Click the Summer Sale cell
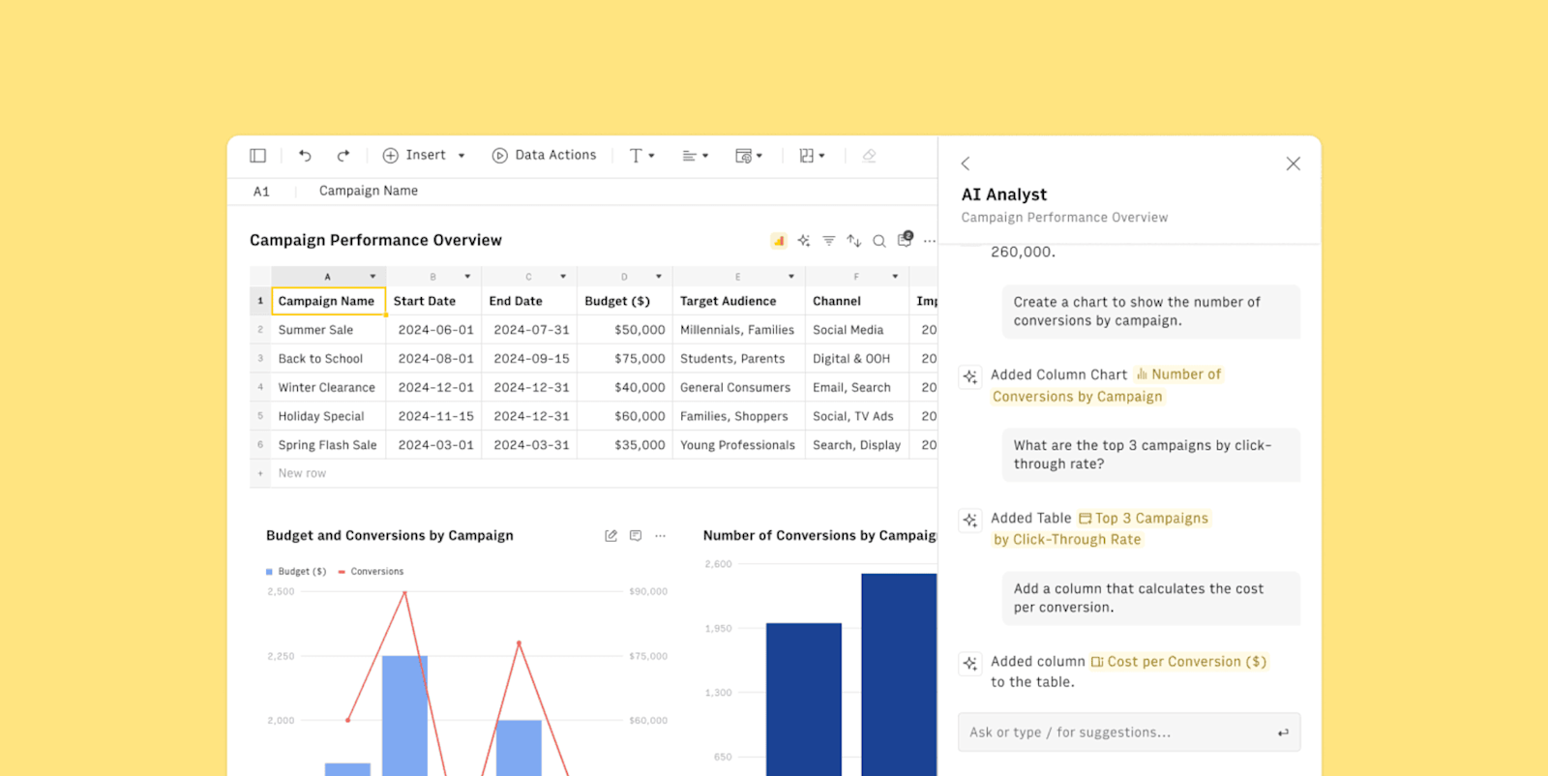The image size is (1548, 776). coord(329,330)
